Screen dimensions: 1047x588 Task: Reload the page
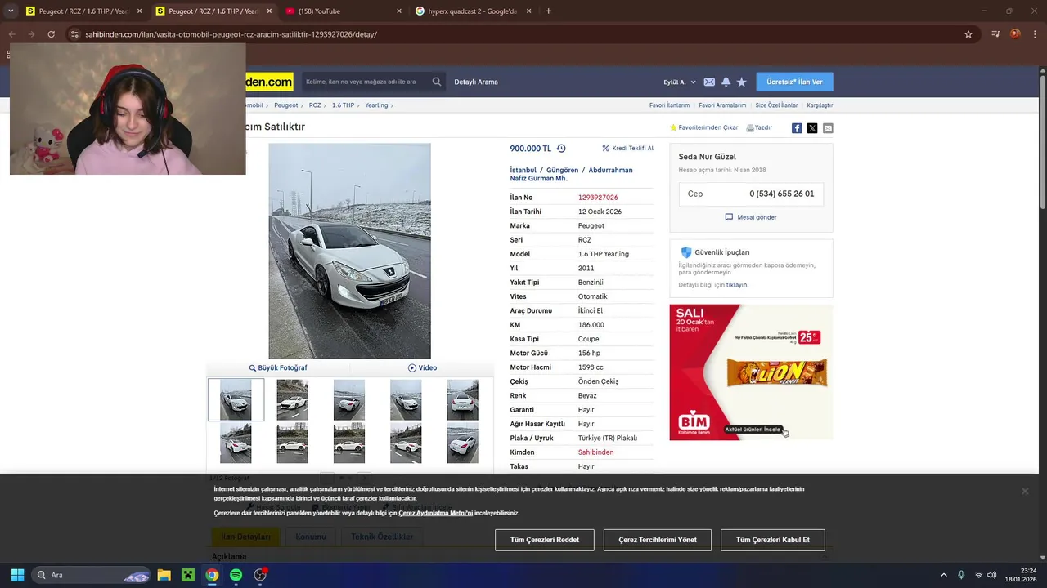(51, 34)
